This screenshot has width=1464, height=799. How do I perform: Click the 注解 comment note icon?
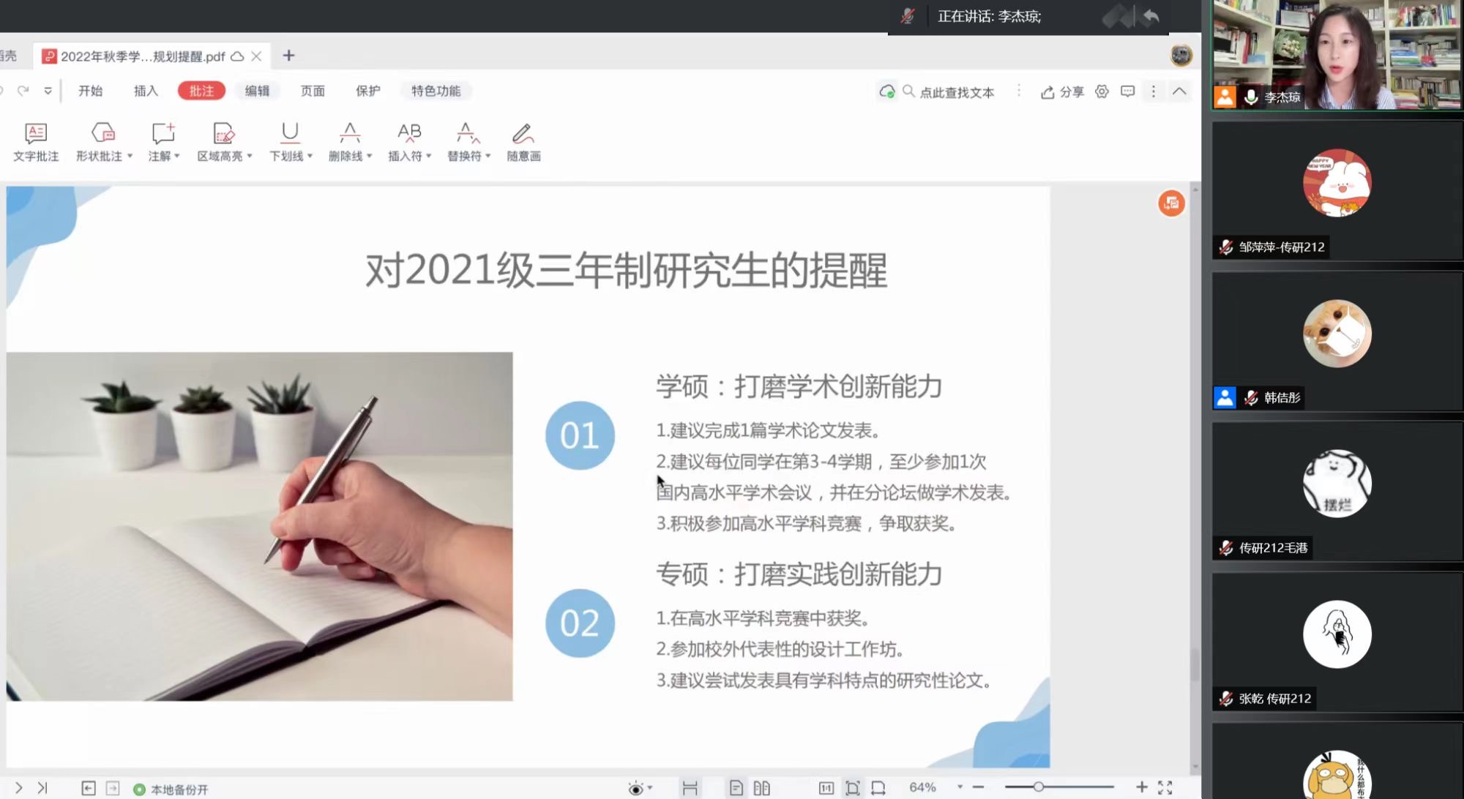coord(163,132)
